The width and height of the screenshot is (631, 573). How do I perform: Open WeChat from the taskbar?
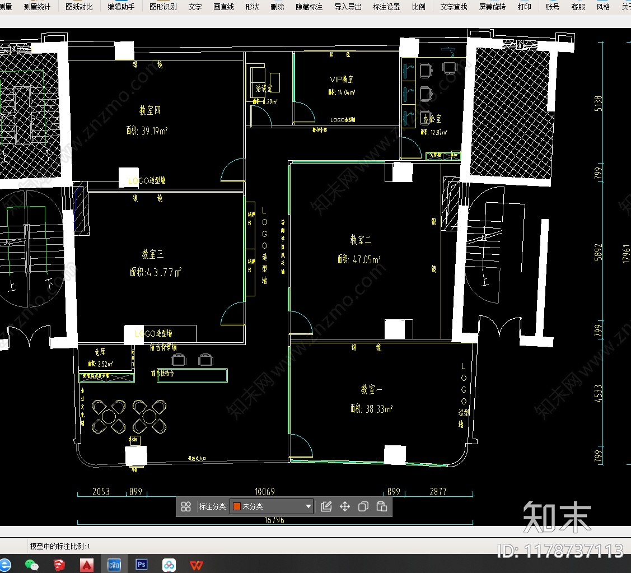(x=32, y=565)
